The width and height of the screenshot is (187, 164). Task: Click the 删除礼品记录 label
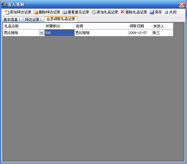136,12
